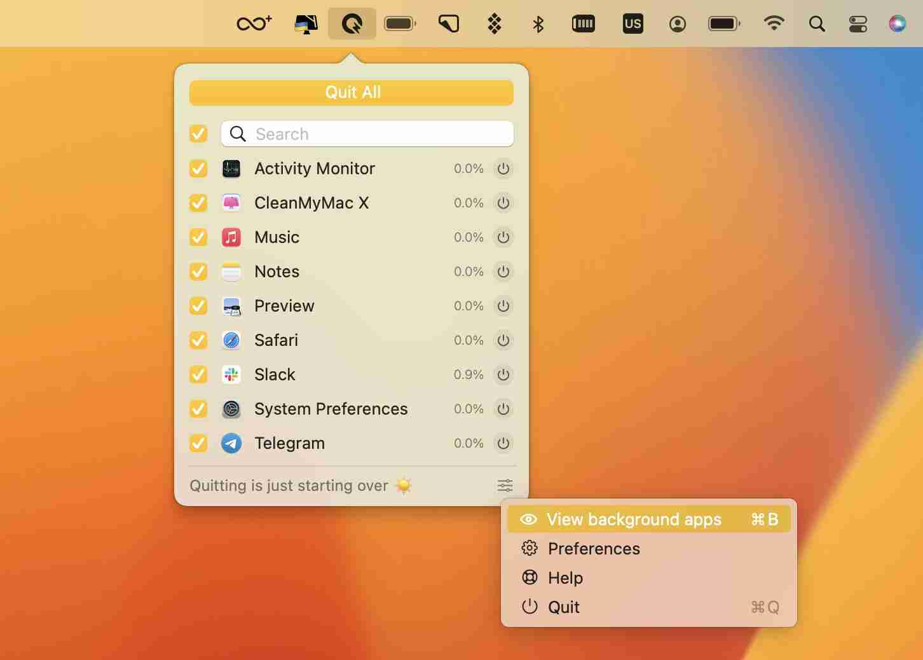The height and width of the screenshot is (660, 923).
Task: Click into the Search field
Action: point(367,134)
